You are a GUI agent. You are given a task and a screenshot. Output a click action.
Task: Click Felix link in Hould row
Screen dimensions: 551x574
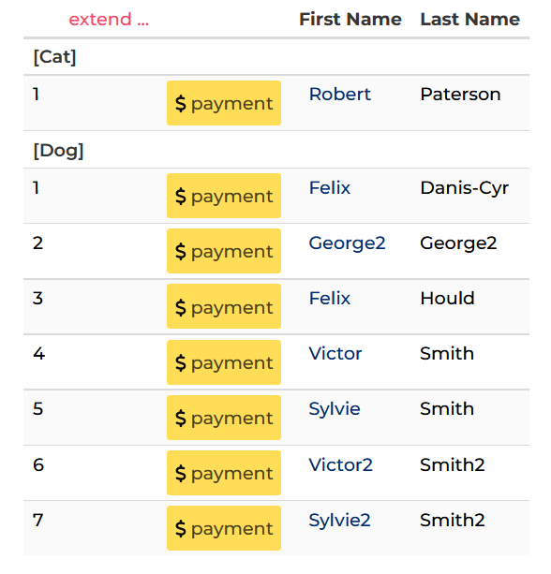(330, 298)
